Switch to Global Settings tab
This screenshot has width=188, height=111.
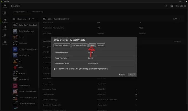click(38, 12)
